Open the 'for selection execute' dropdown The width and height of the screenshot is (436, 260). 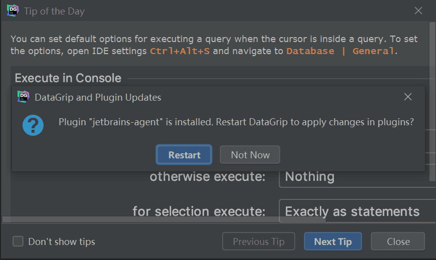pyautogui.click(x=356, y=211)
